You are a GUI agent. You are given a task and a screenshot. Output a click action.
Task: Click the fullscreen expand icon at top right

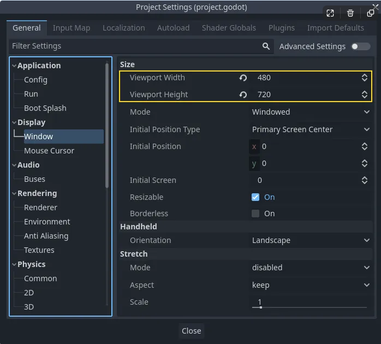click(330, 13)
